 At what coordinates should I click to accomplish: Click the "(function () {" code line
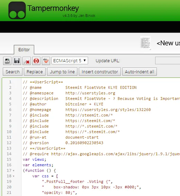[39, 170]
